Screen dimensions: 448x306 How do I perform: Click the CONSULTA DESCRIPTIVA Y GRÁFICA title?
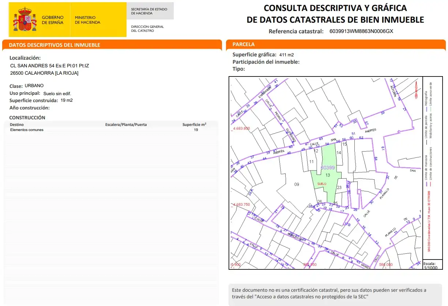coord(335,8)
